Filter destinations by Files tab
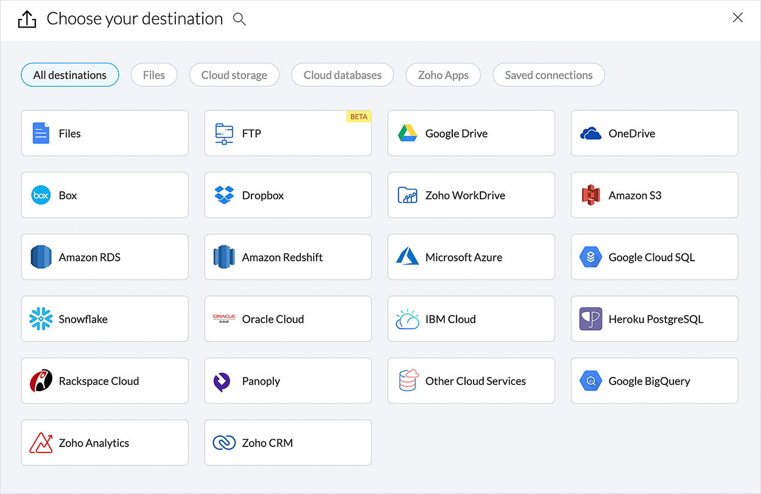Viewport: 761px width, 494px height. coord(153,75)
